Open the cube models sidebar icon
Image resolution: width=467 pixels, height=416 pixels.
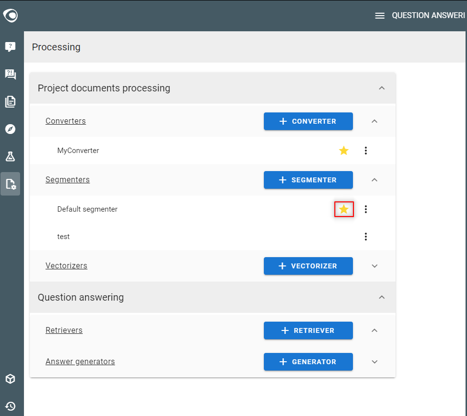tap(10, 379)
